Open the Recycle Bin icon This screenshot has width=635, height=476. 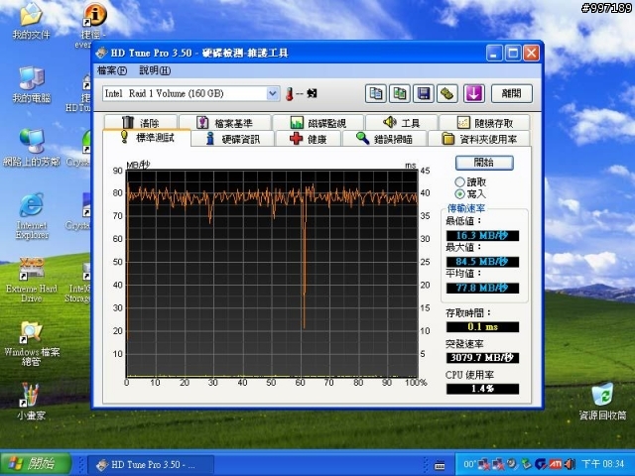(602, 402)
